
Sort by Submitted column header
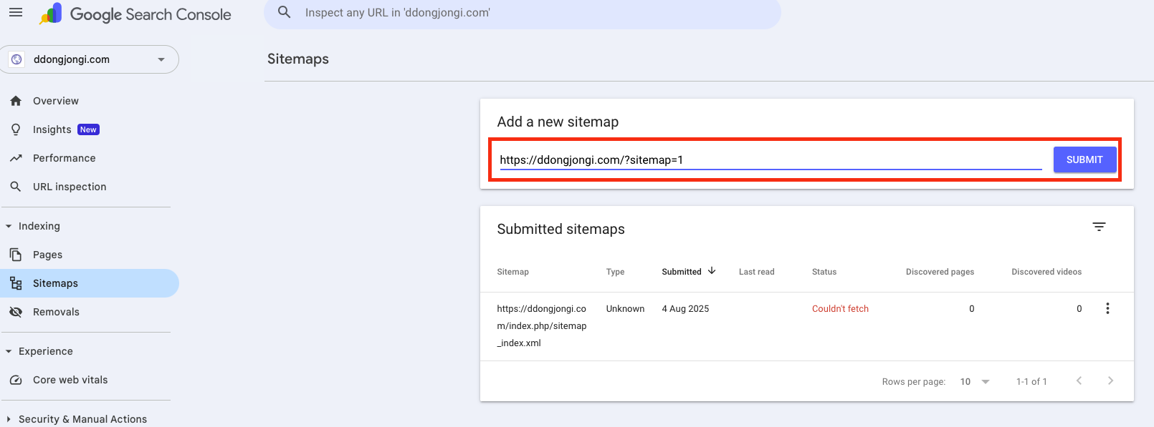click(x=682, y=272)
